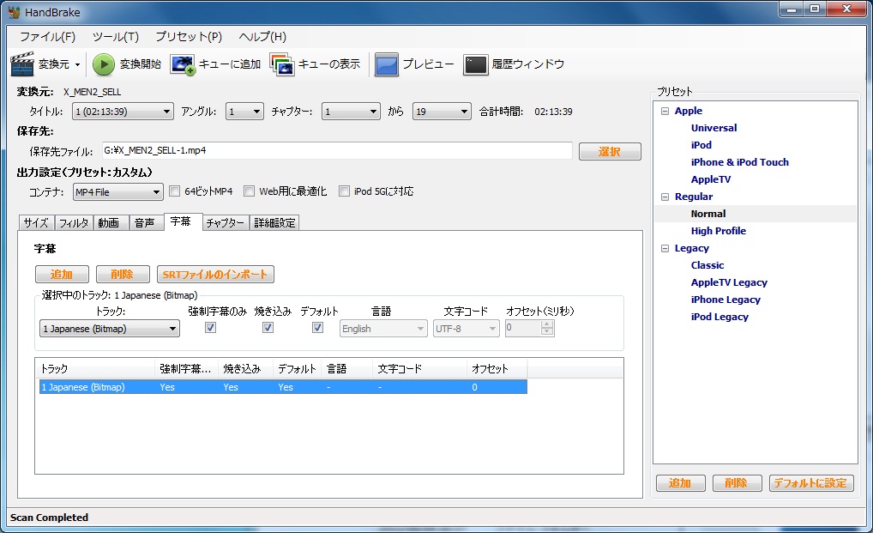The width and height of the screenshot is (873, 533).
Task: Open the チャプター start dropdown
Action: (351, 112)
